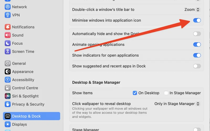Viewport: 210px width, 131px height.
Task: Click the Focus moon icon
Action: pyautogui.click(x=8, y=43)
